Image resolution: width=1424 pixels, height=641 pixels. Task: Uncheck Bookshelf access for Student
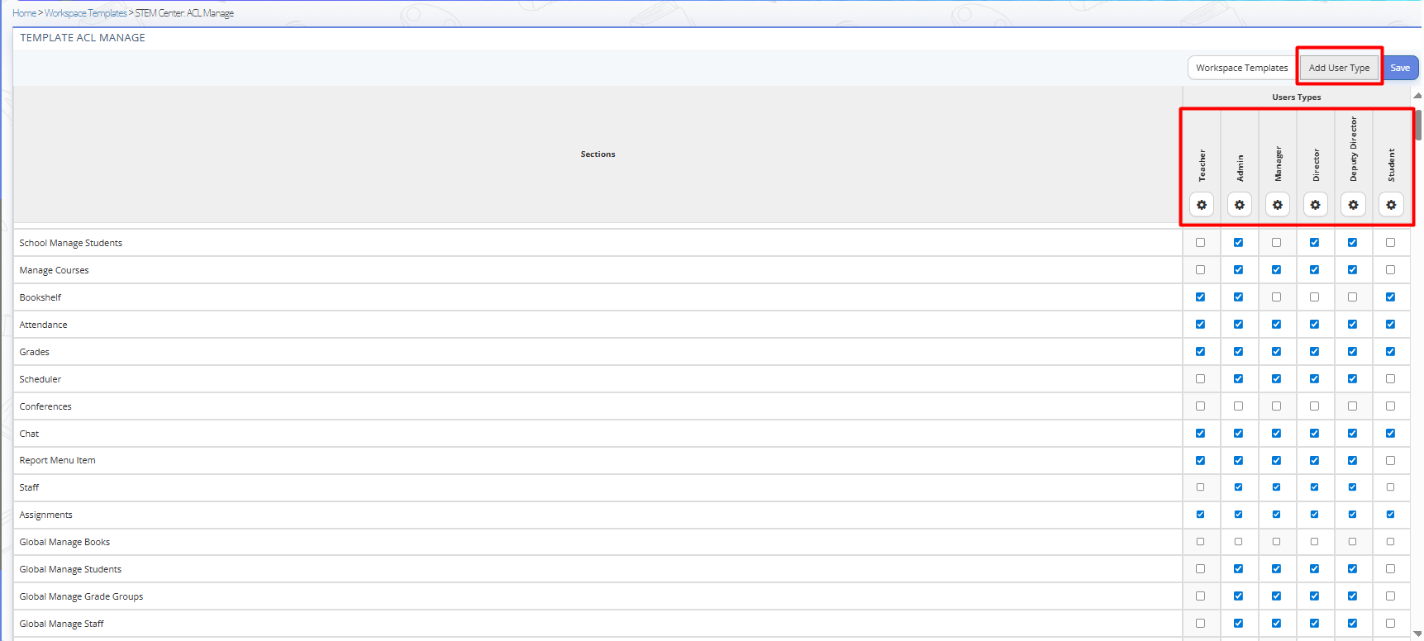[x=1390, y=297]
